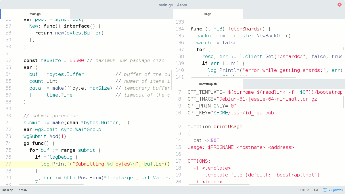Image resolution: width=345 pixels, height=194 pixels.
Task: Click the 77:36 cursor position indicator
Action: [22, 190]
